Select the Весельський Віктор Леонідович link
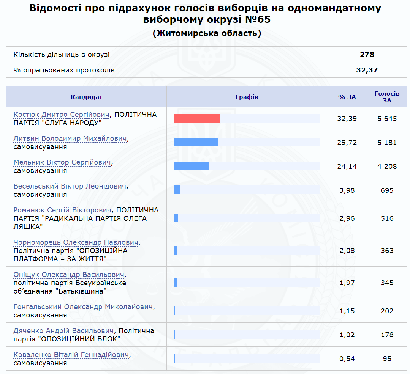Image resolution: width=410 pixels, height=374 pixels. 70,186
